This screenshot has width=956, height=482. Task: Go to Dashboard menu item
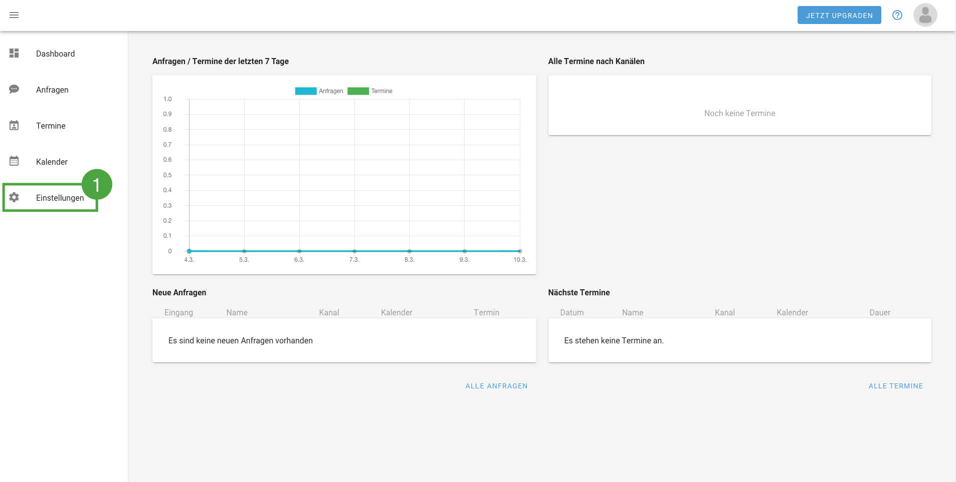pyautogui.click(x=55, y=54)
